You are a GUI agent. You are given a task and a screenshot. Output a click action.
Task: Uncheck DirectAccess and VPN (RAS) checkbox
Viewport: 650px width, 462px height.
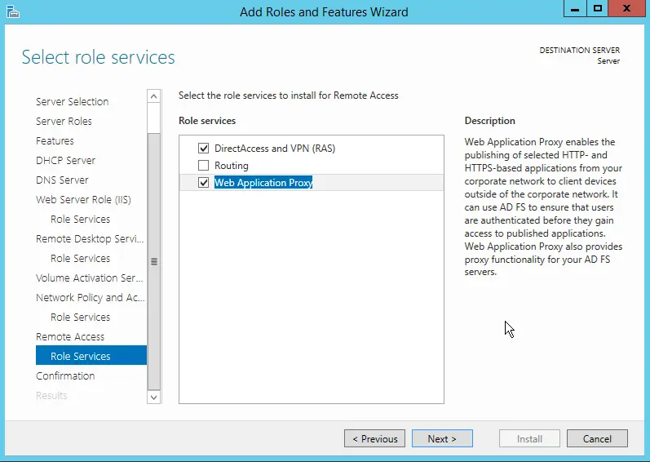(x=204, y=149)
